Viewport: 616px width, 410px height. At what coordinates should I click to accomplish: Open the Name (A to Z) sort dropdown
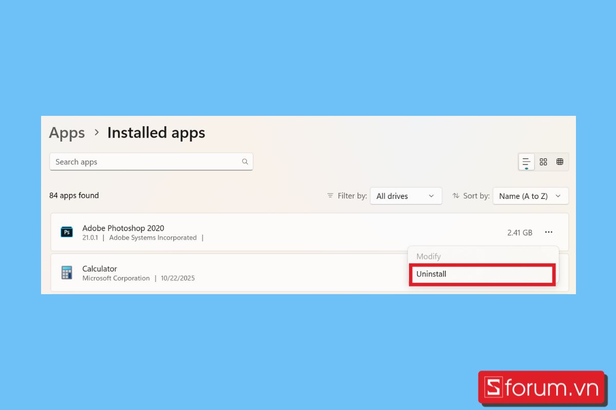pos(530,196)
